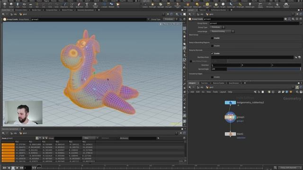Image resolution: width=303 pixels, height=170 pixels.
Task: Enable Keep in Bounding Regions checkbox
Action: 212,46
